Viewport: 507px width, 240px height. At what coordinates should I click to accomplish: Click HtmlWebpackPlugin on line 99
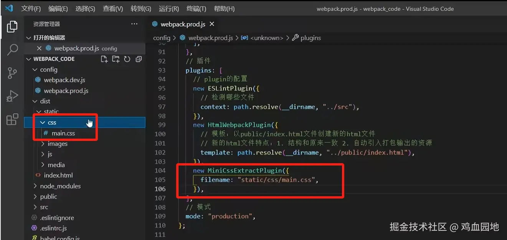click(240, 125)
